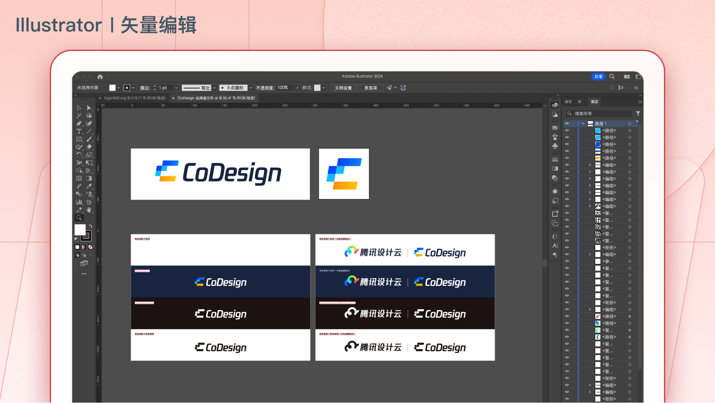
Task: Click default fill and stroke mini icon
Action: (x=76, y=239)
